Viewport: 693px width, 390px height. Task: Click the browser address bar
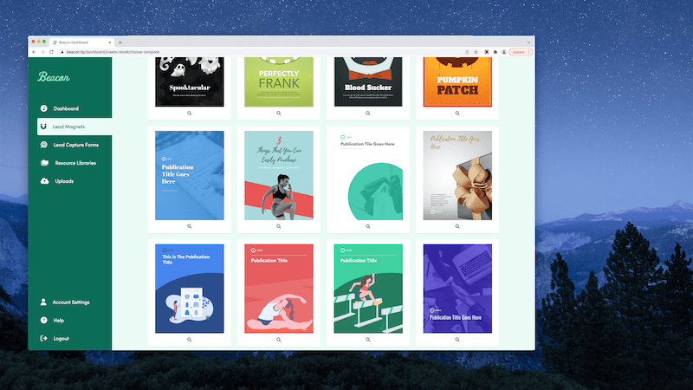[x=260, y=52]
